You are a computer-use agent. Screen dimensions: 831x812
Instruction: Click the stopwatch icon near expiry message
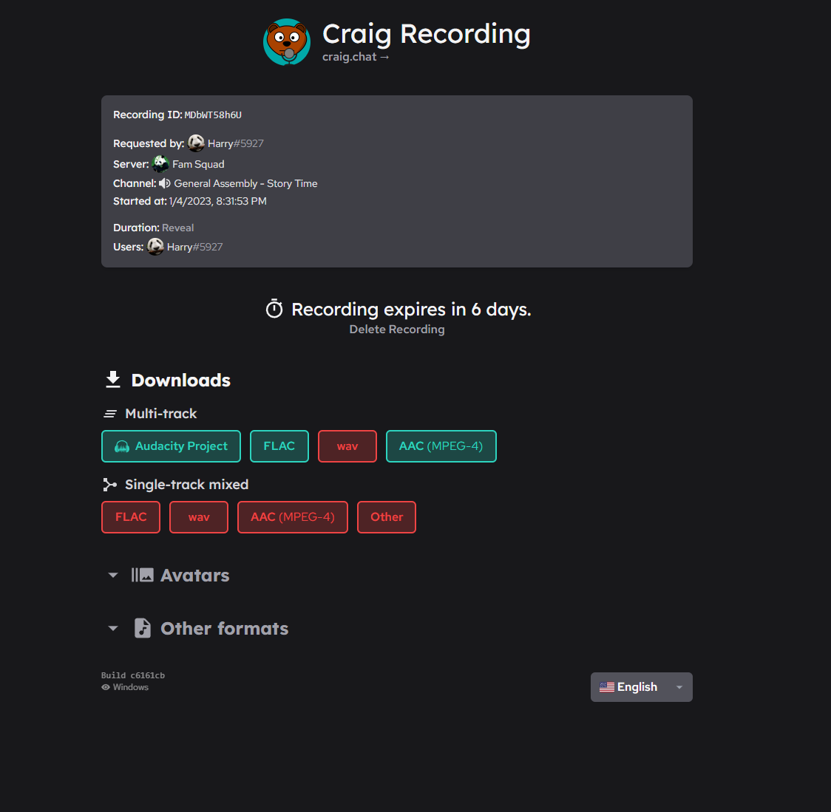[x=274, y=309]
